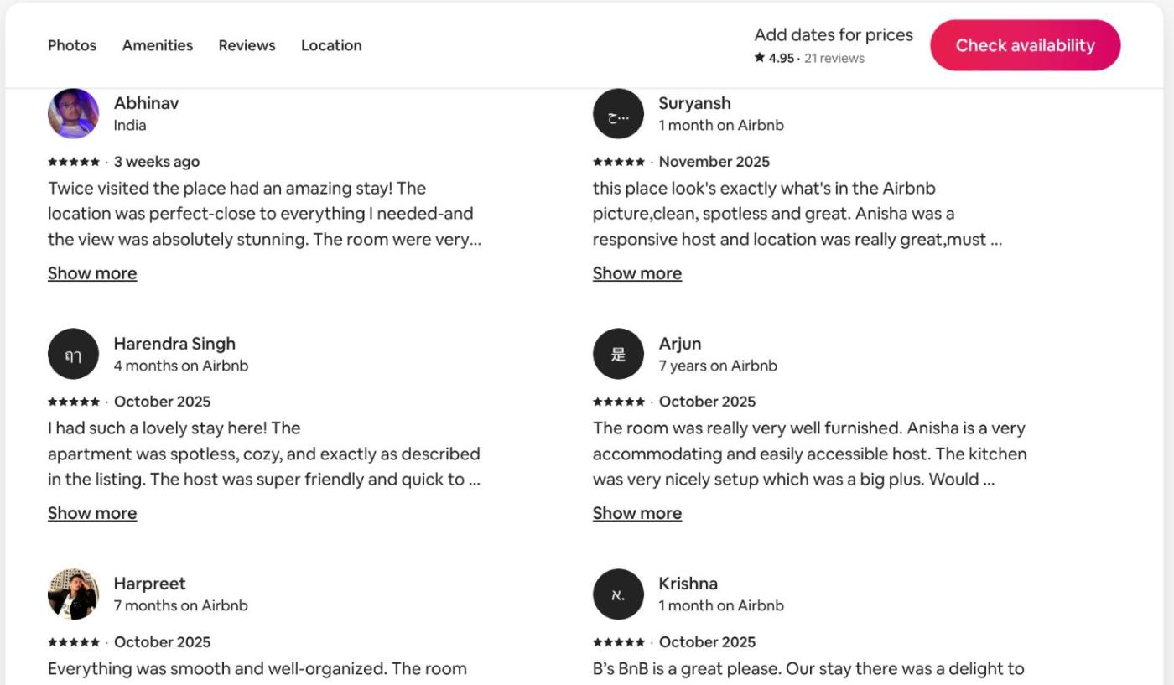
Task: Show more of Arjun's review
Action: [637, 513]
